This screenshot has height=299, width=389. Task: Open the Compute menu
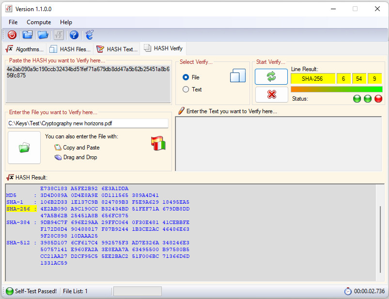[39, 22]
